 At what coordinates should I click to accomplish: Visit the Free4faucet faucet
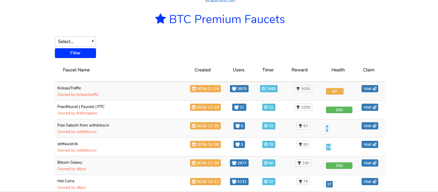[x=370, y=107]
